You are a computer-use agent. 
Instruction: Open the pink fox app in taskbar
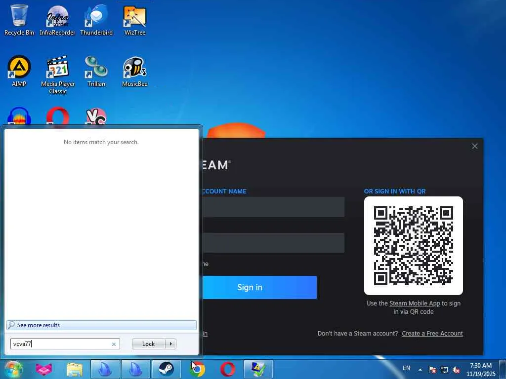point(44,369)
